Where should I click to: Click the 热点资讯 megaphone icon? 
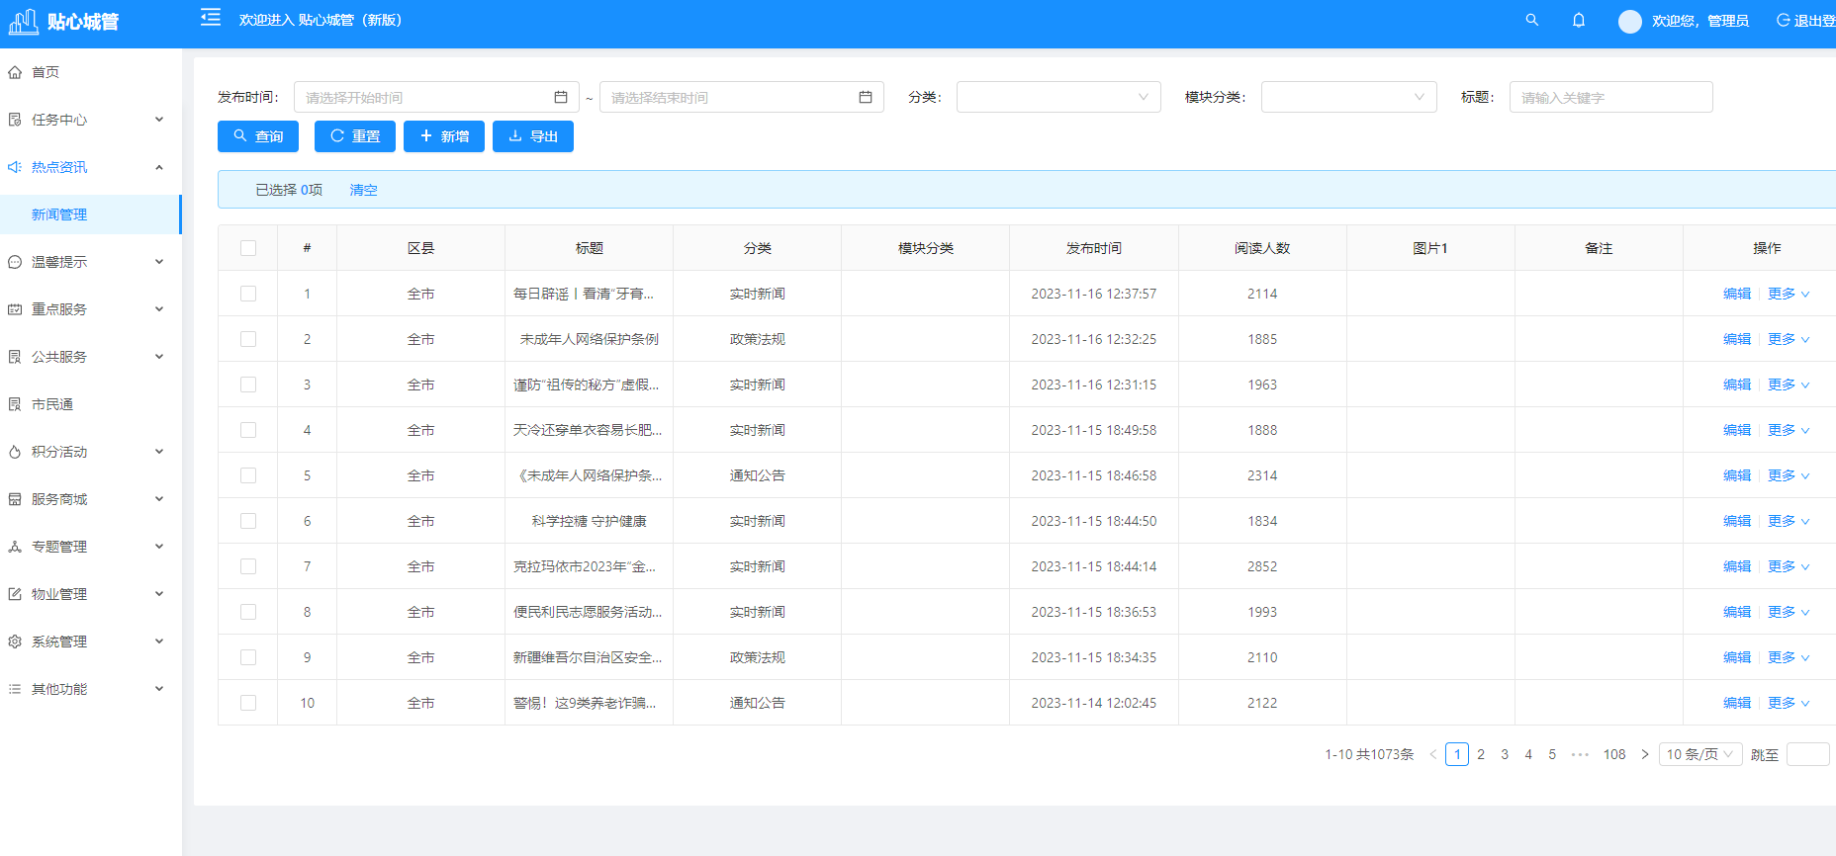(x=15, y=167)
